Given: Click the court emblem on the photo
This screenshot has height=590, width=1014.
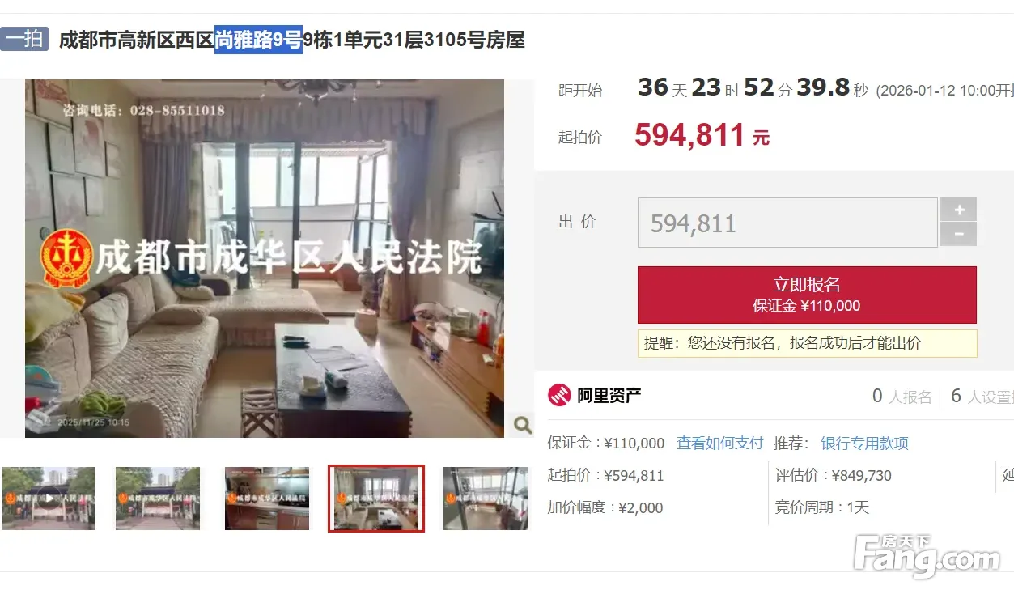Looking at the screenshot, I should click(67, 257).
